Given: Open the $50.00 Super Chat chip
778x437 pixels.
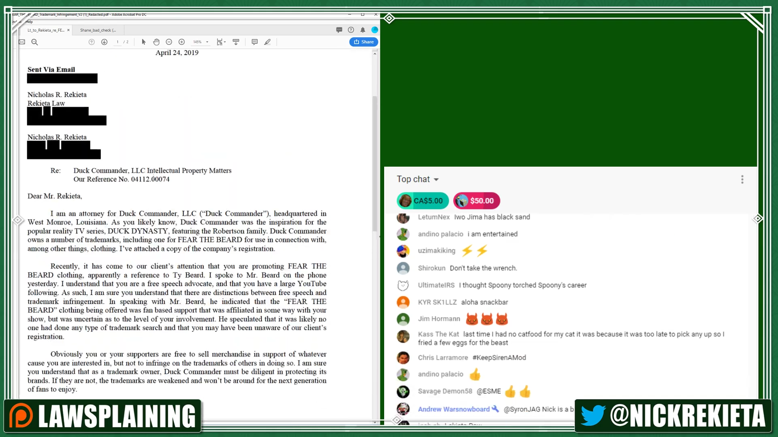Looking at the screenshot, I should coord(477,201).
